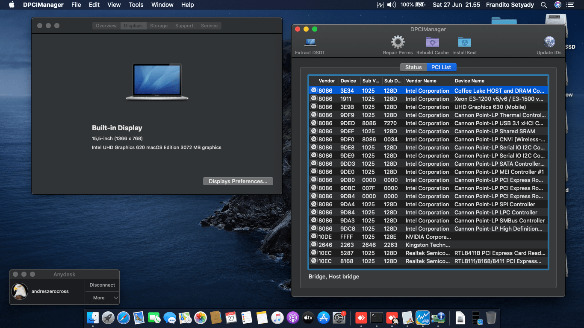Open Finder from the dock
Viewport: 584px width, 328px height.
coord(93,318)
